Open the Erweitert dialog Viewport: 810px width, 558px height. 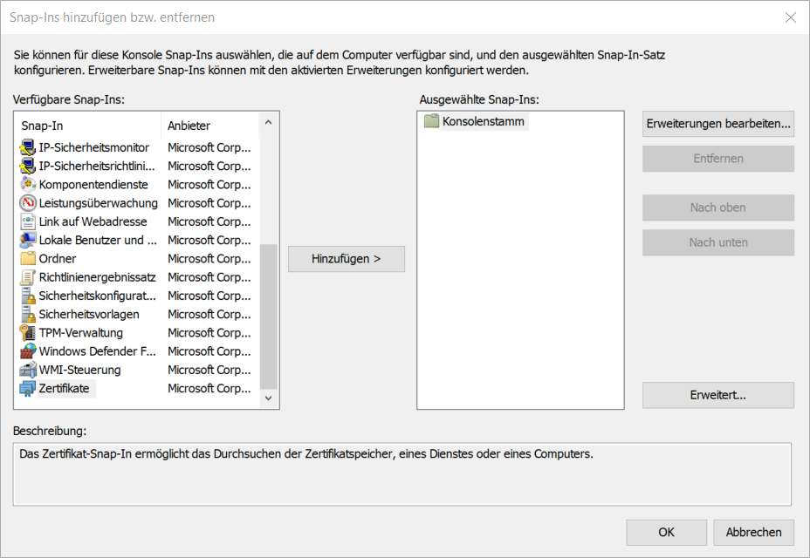click(717, 395)
